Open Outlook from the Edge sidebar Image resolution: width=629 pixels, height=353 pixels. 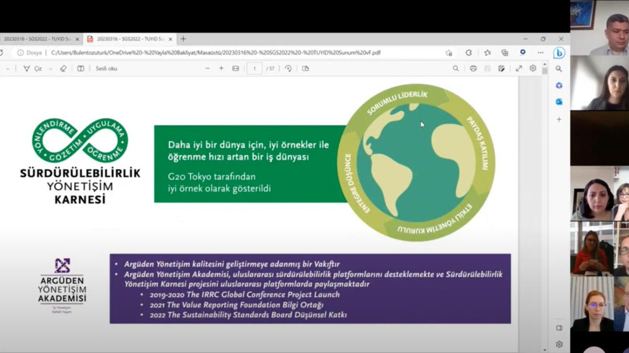[559, 102]
